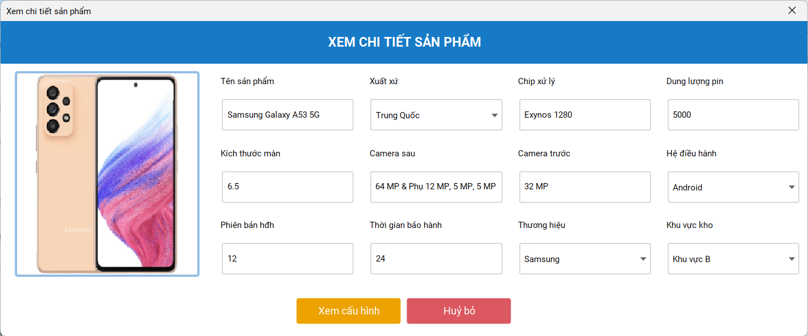Select the Kích thước màn field
The width and height of the screenshot is (808, 336).
(x=288, y=187)
